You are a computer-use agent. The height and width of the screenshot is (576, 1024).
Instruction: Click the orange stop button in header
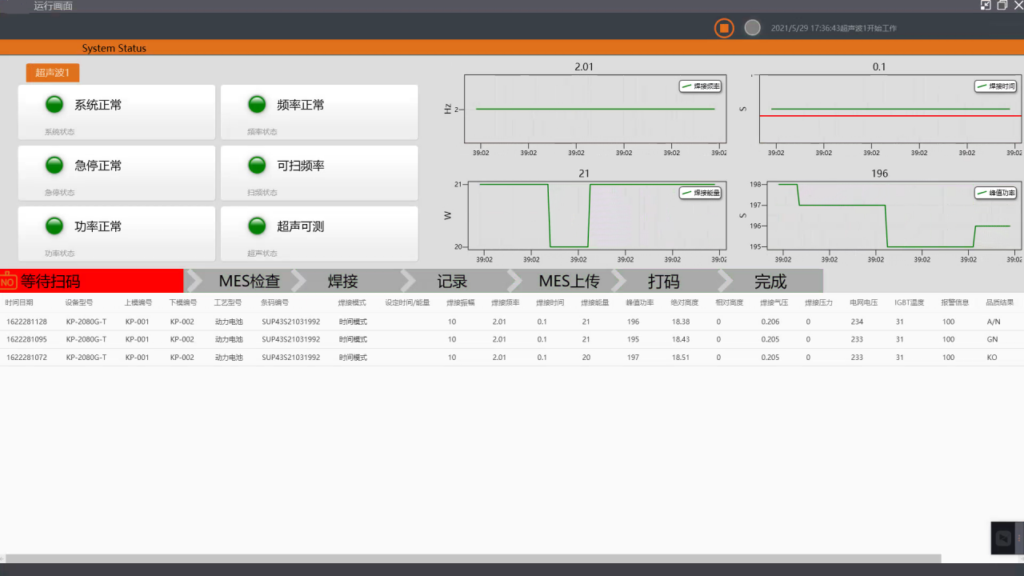tap(724, 28)
